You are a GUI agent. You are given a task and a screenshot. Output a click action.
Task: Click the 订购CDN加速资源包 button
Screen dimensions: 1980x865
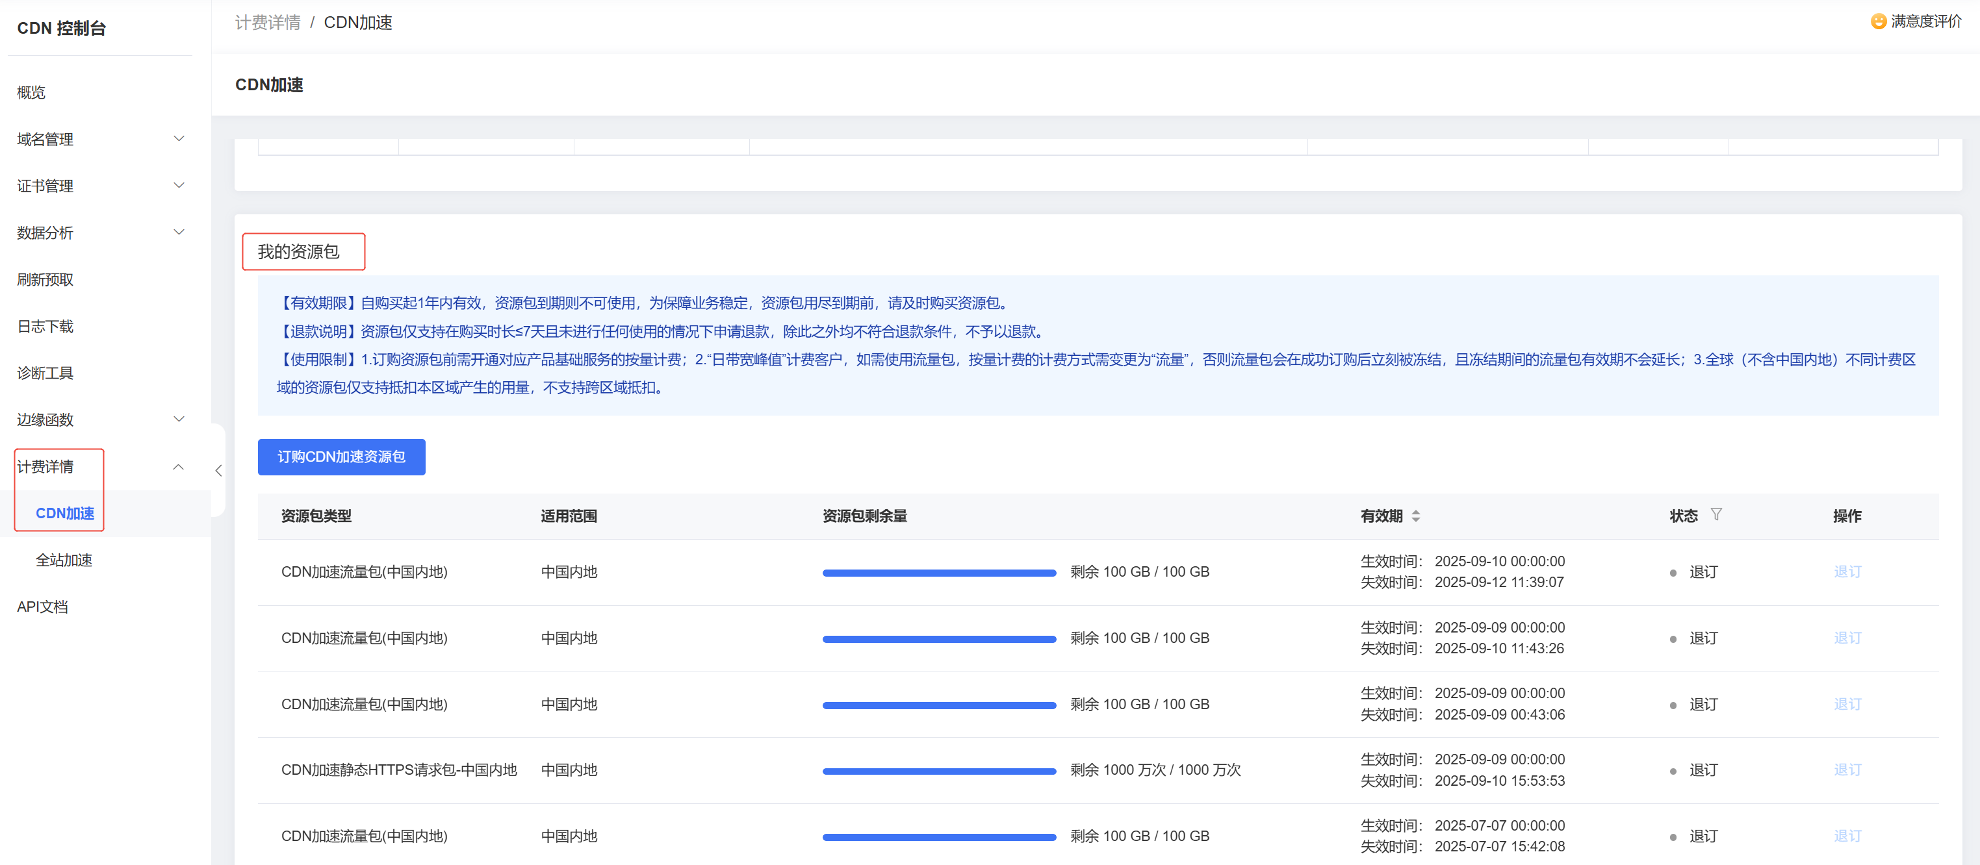point(341,457)
